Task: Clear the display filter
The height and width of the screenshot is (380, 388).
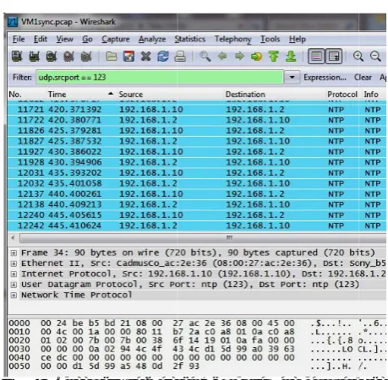Action: tap(363, 78)
